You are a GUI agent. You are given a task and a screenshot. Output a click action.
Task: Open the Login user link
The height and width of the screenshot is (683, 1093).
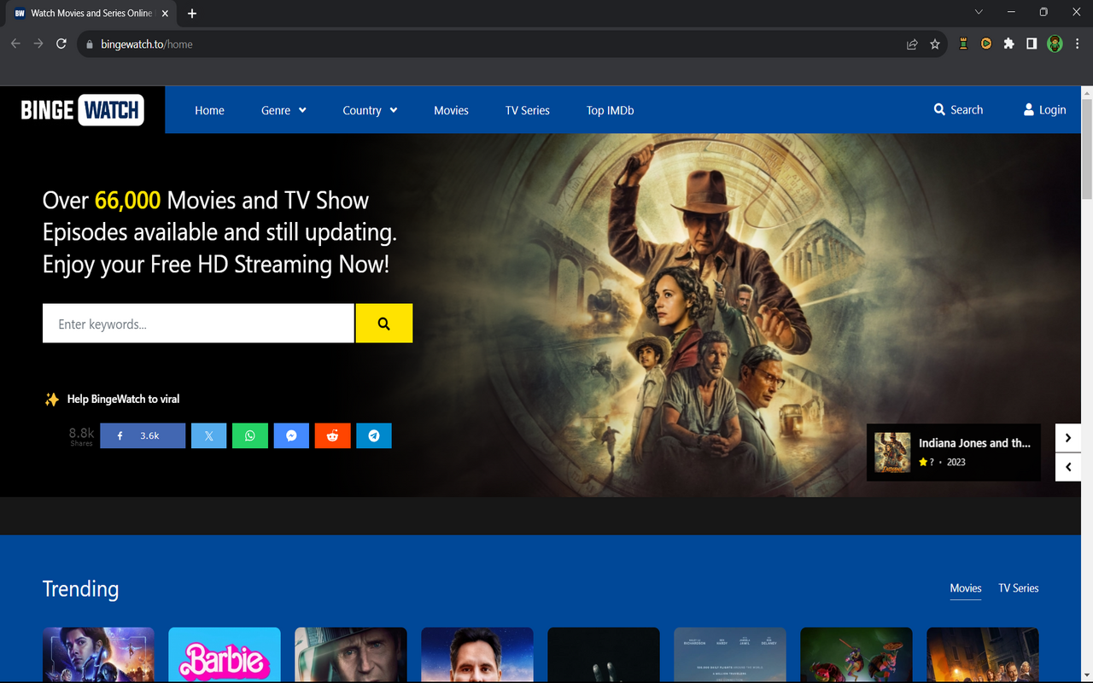click(x=1044, y=109)
